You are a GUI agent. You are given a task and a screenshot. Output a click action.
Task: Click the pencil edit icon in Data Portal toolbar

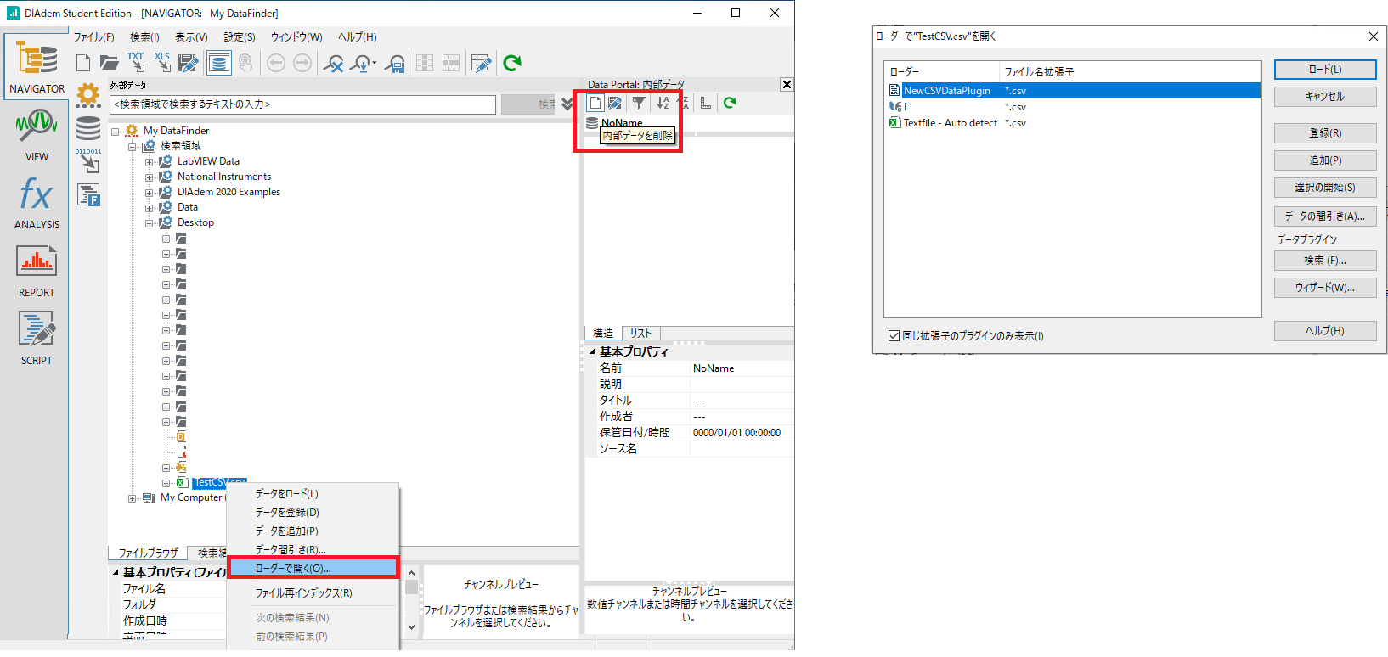pyautogui.click(x=615, y=103)
